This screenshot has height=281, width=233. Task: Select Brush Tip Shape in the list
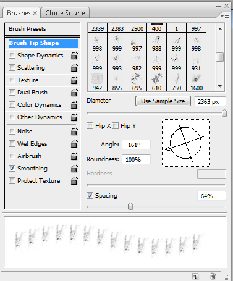coord(43,43)
